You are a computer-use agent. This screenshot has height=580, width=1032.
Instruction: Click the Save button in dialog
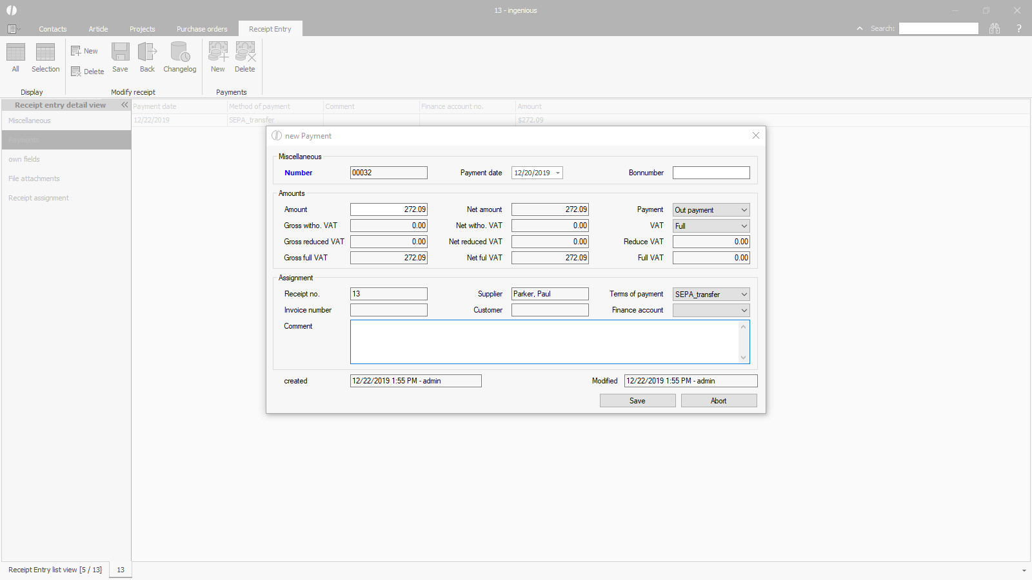(637, 401)
